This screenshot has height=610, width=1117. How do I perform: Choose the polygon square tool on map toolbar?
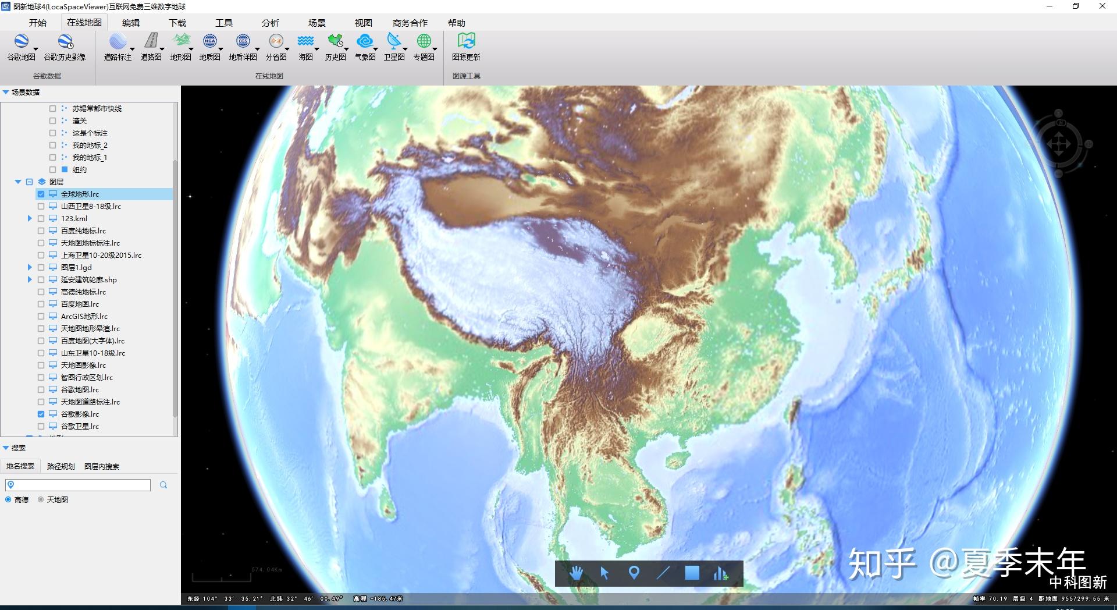click(692, 573)
